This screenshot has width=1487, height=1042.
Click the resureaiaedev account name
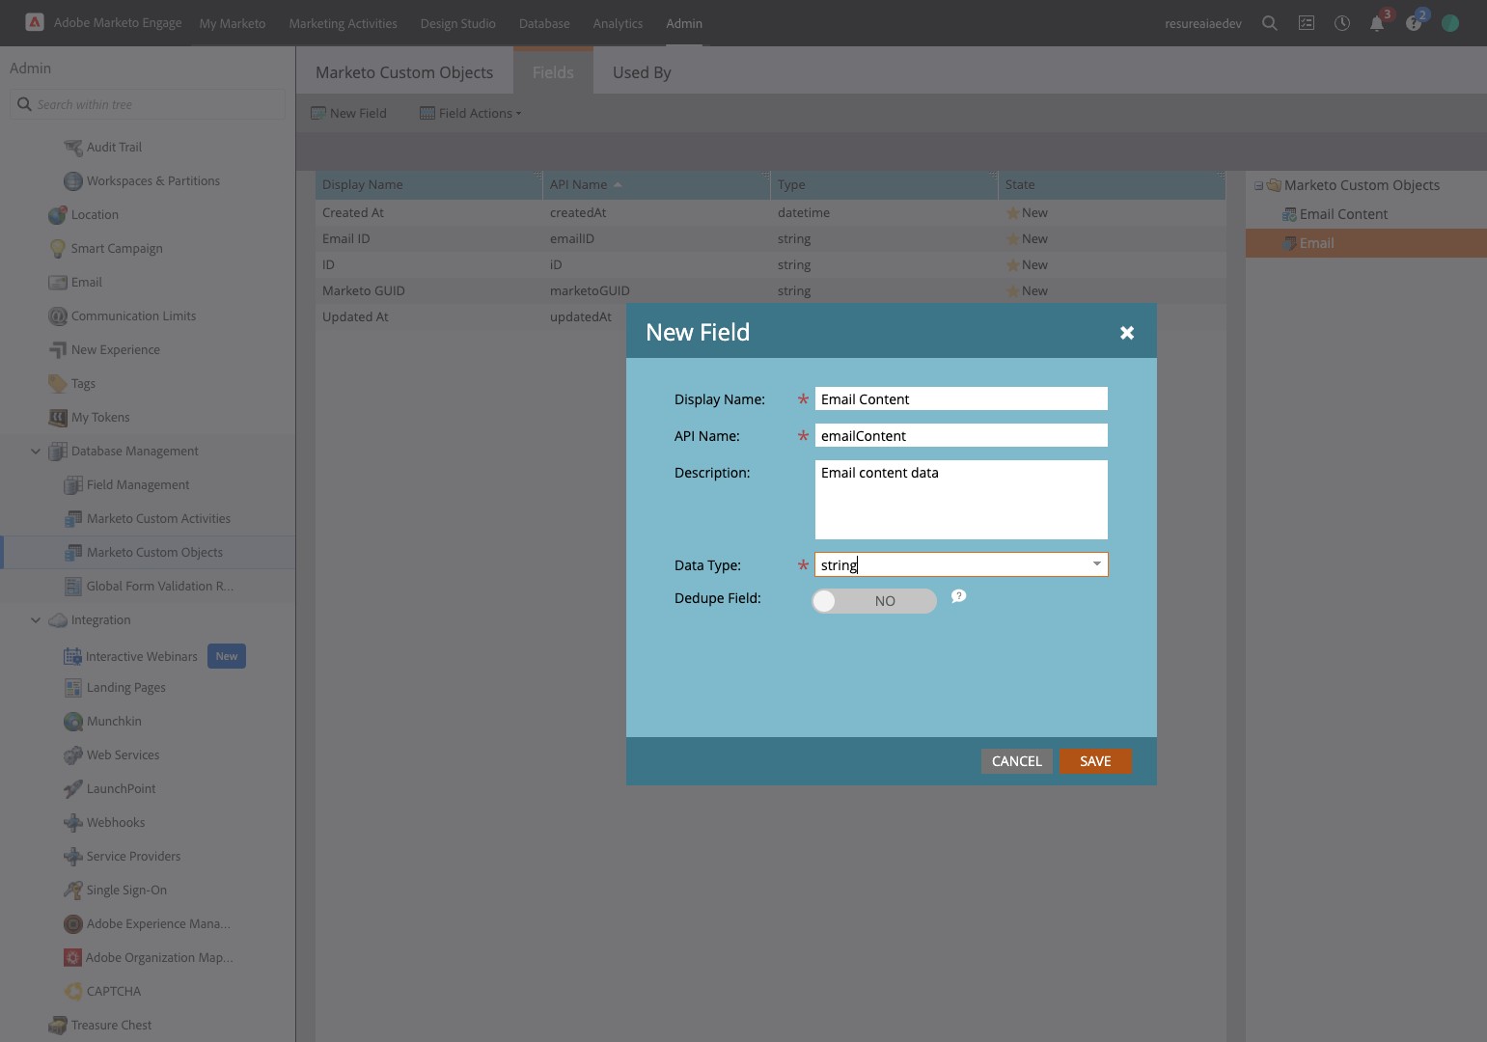click(x=1202, y=23)
